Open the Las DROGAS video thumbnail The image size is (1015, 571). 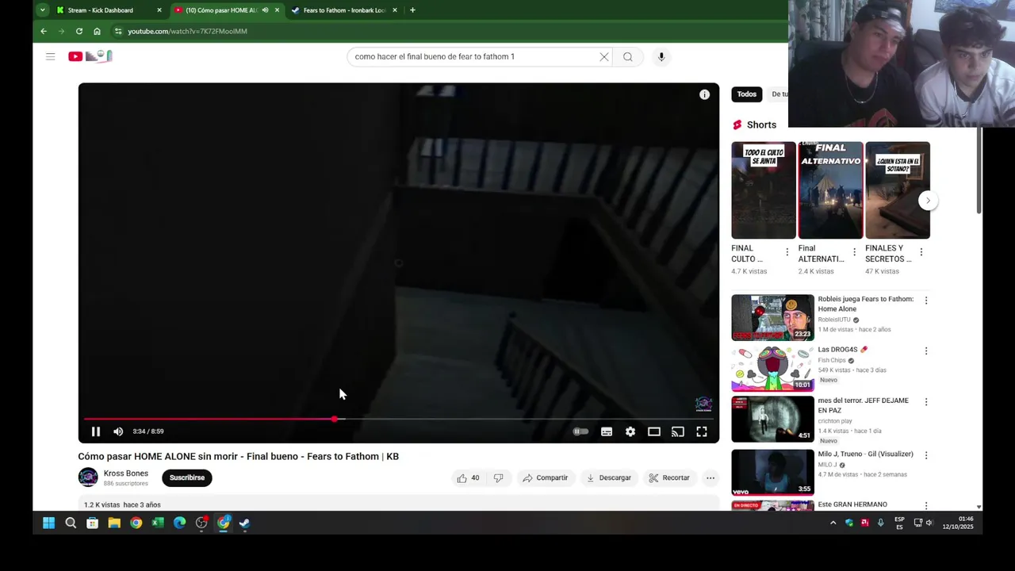click(772, 368)
